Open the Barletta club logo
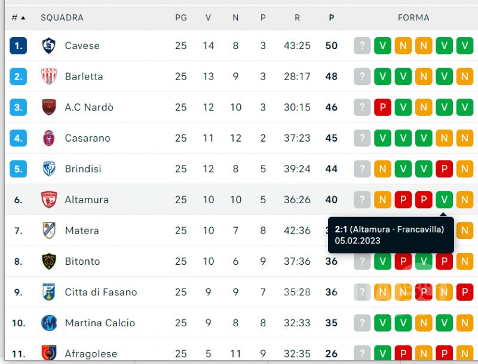Screen dimensions: 478x364 click(49, 77)
